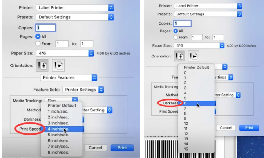Enable the From radio button in right dialog
This screenshot has width=264, height=158.
[x=175, y=37]
